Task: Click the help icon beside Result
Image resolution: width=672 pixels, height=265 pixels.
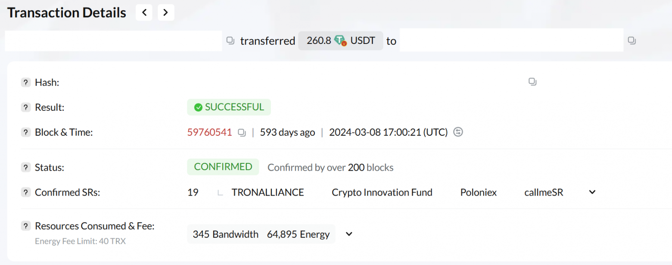Action: coord(25,107)
